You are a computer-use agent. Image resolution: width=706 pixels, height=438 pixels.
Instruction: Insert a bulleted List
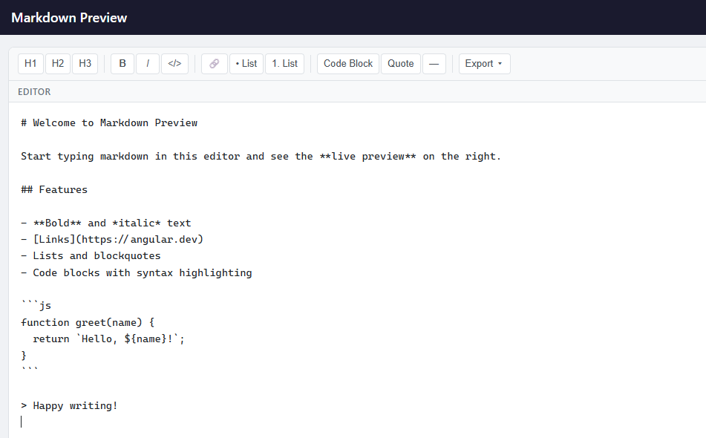click(246, 63)
